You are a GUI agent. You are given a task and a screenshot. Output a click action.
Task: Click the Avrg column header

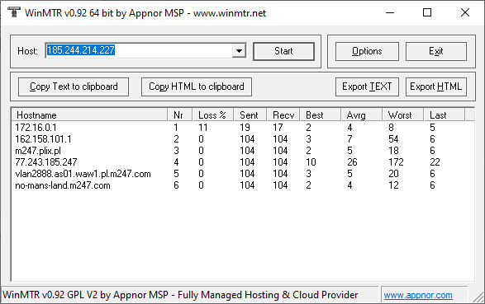361,115
